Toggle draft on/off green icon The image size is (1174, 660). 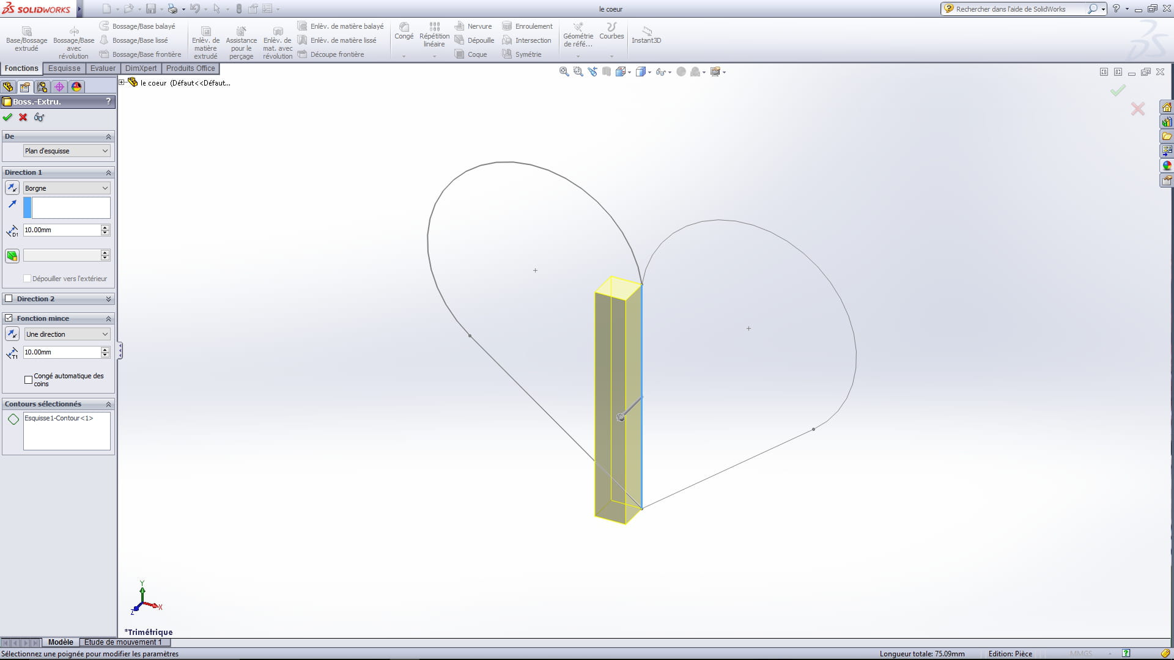coord(12,255)
